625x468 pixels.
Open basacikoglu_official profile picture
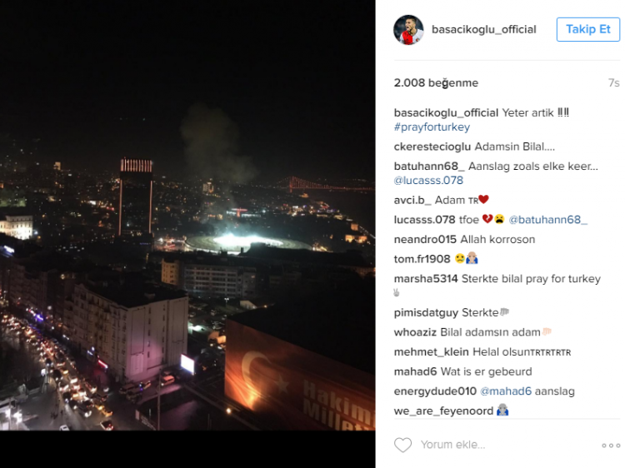click(408, 30)
